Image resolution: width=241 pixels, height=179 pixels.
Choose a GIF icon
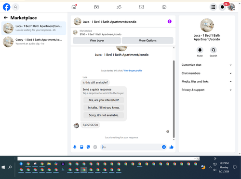click(95, 147)
